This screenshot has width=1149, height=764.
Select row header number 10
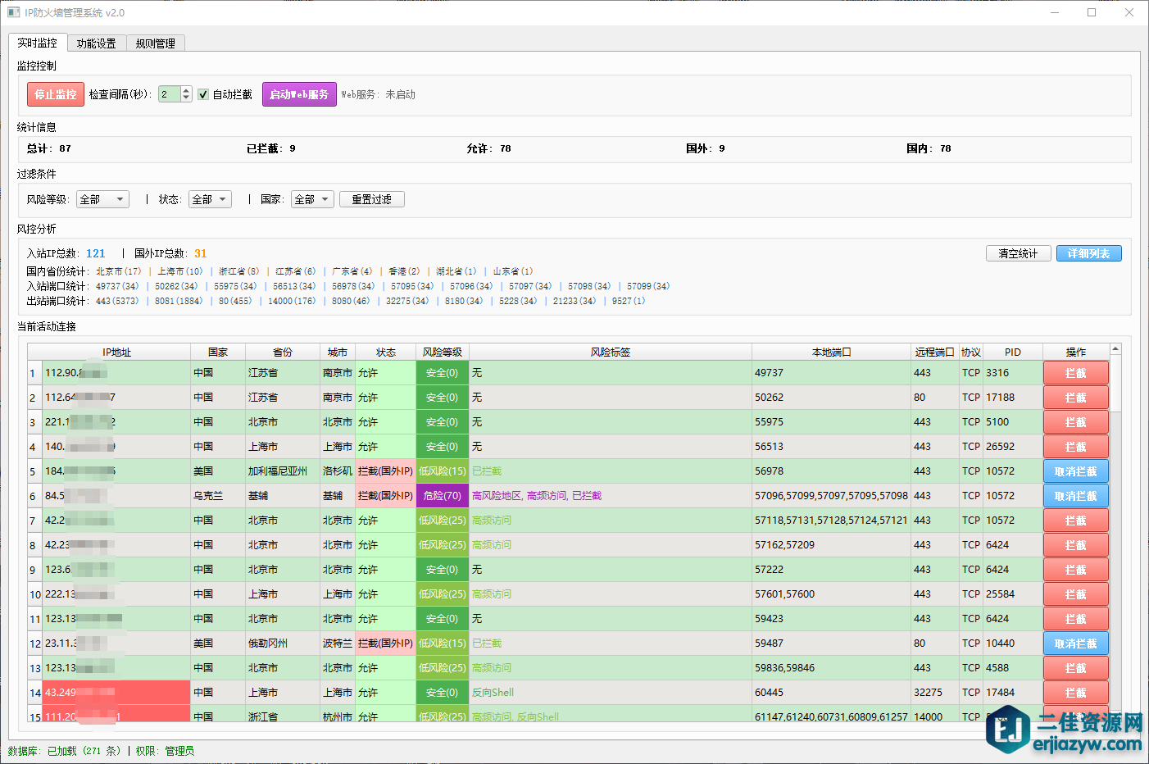(34, 594)
